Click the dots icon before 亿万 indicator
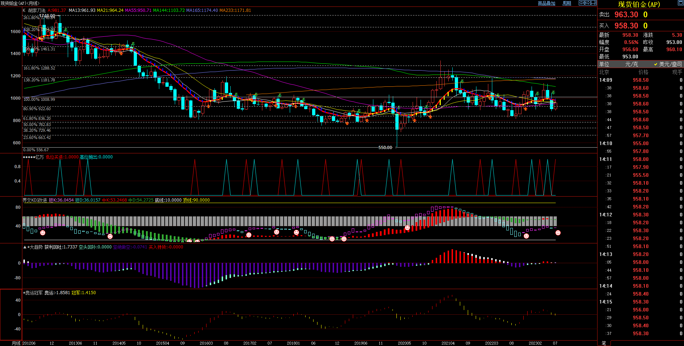The width and height of the screenshot is (684, 346). (29, 157)
